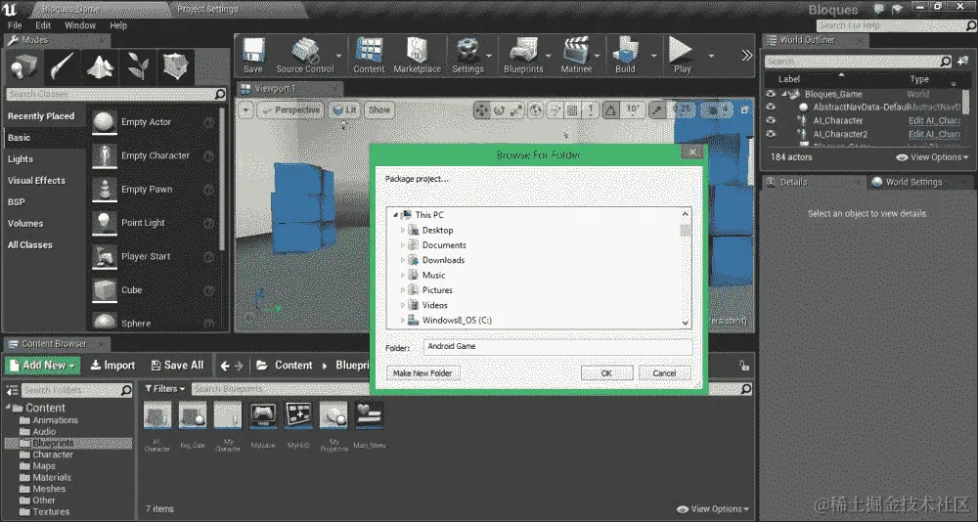Select the Empty Character icon
Viewport: 978px width, 522px height.
coord(105,155)
